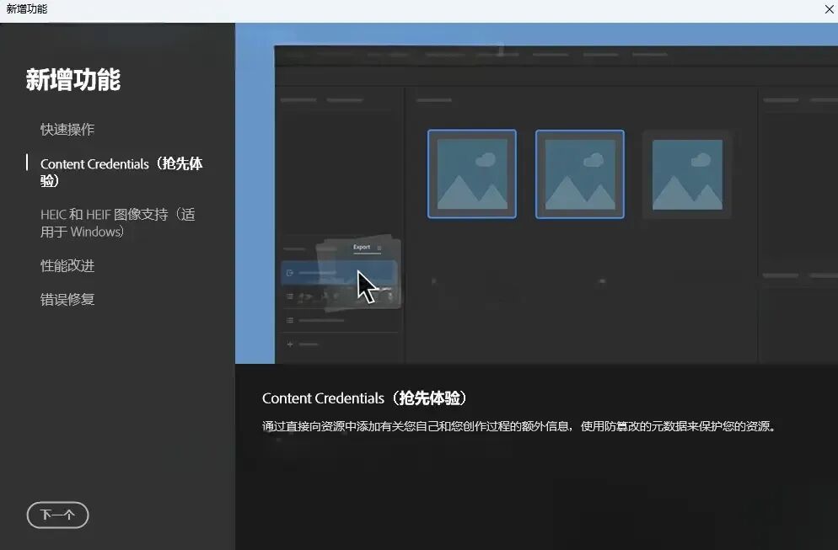Image resolution: width=838 pixels, height=550 pixels.
Task: Select the 错误修复 entry
Action: tap(67, 300)
